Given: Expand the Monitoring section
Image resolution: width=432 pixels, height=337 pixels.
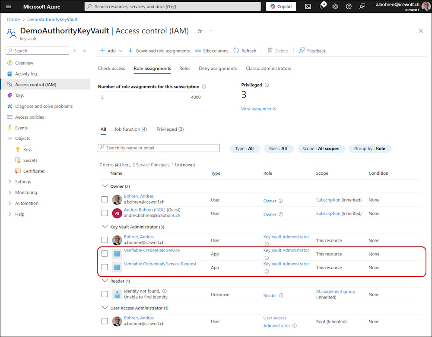Looking at the screenshot, I should coord(10,192).
